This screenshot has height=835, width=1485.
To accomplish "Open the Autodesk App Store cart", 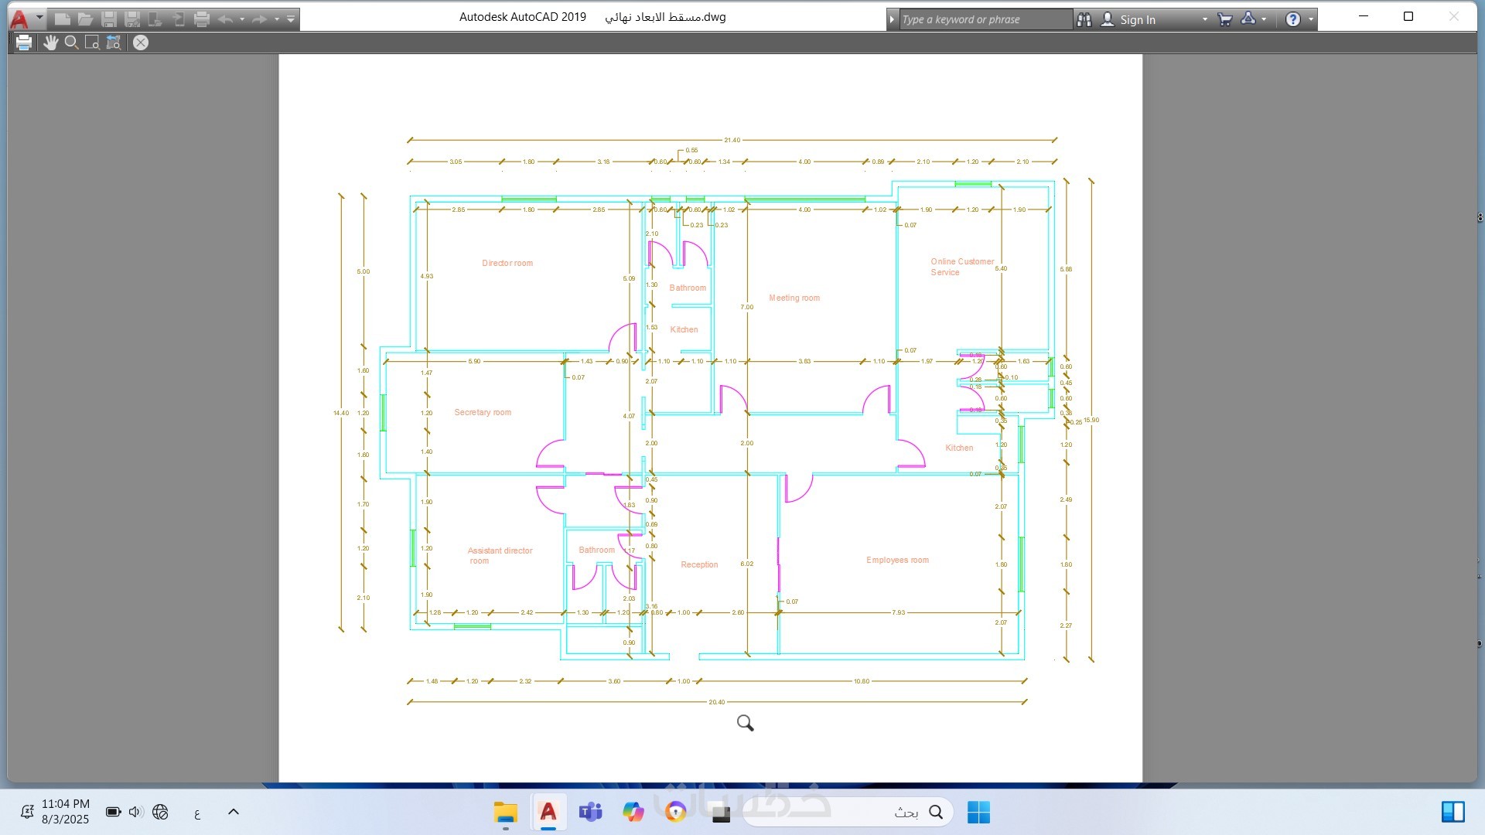I will 1224,19.
